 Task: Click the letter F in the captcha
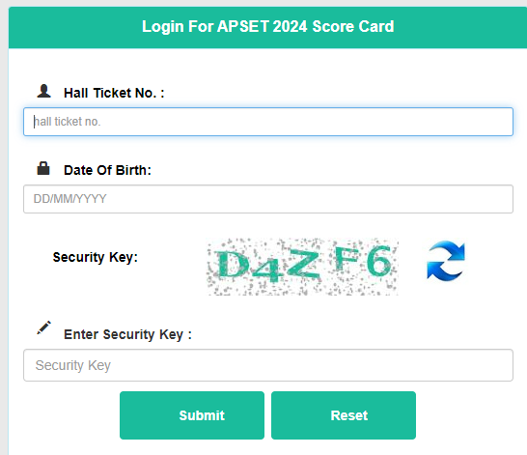click(x=347, y=258)
